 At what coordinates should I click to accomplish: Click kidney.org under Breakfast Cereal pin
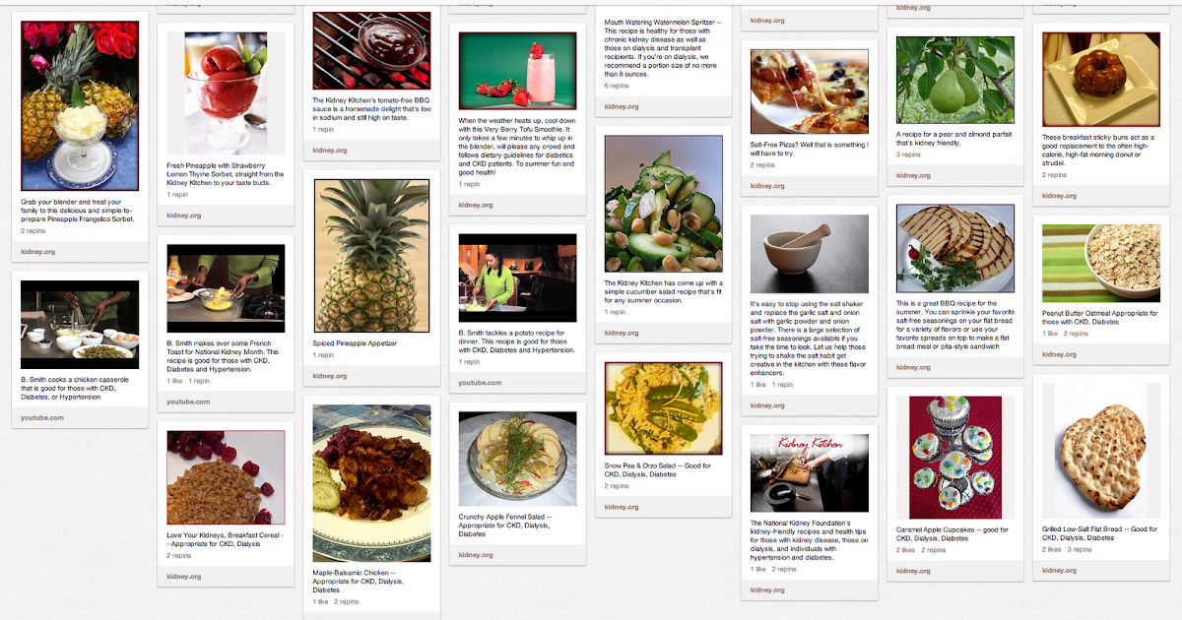pos(183,577)
